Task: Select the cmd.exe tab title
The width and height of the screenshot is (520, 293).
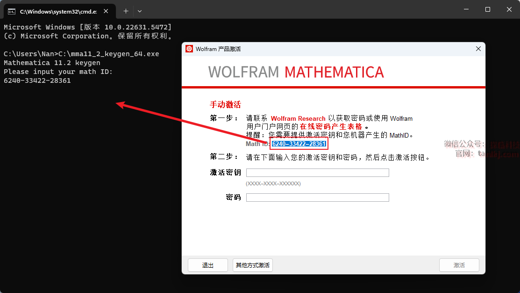Action: (58, 11)
